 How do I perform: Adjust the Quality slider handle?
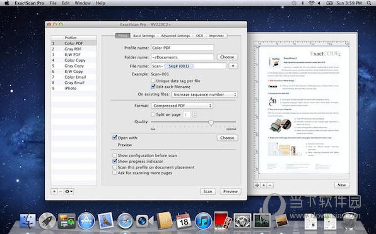tap(211, 123)
